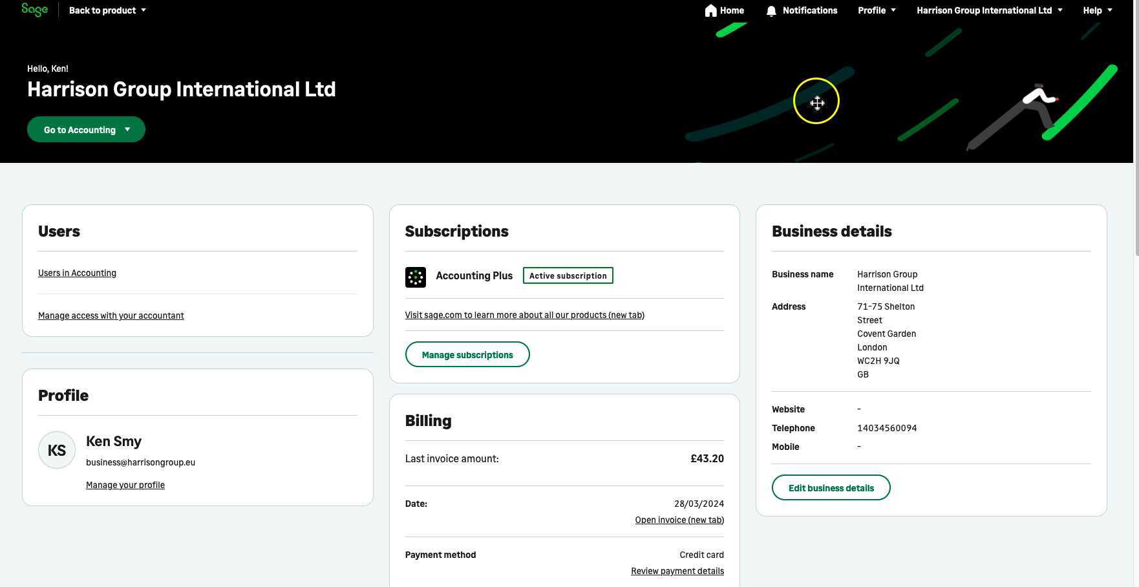Visit sage.com products link

(525, 315)
